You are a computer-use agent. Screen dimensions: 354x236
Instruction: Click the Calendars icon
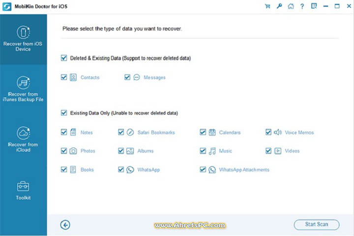(212, 132)
